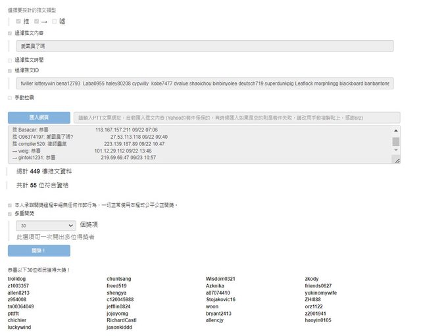Toggle the 過濾推文內容 filter checkbox

point(10,33)
